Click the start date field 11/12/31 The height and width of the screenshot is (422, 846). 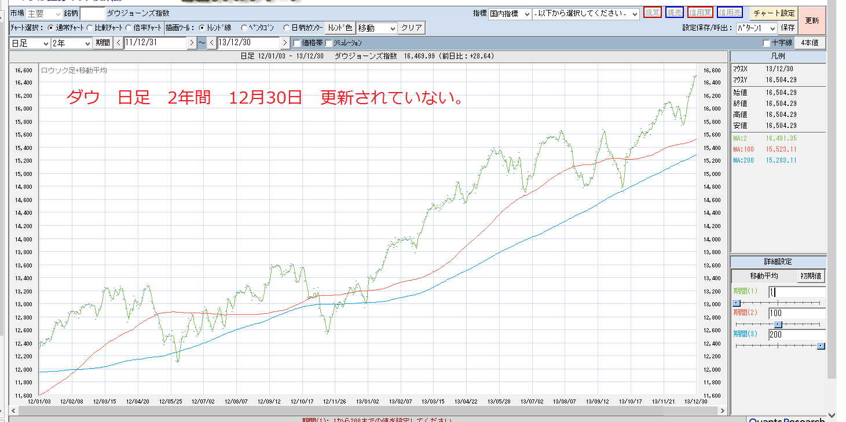coord(155,42)
